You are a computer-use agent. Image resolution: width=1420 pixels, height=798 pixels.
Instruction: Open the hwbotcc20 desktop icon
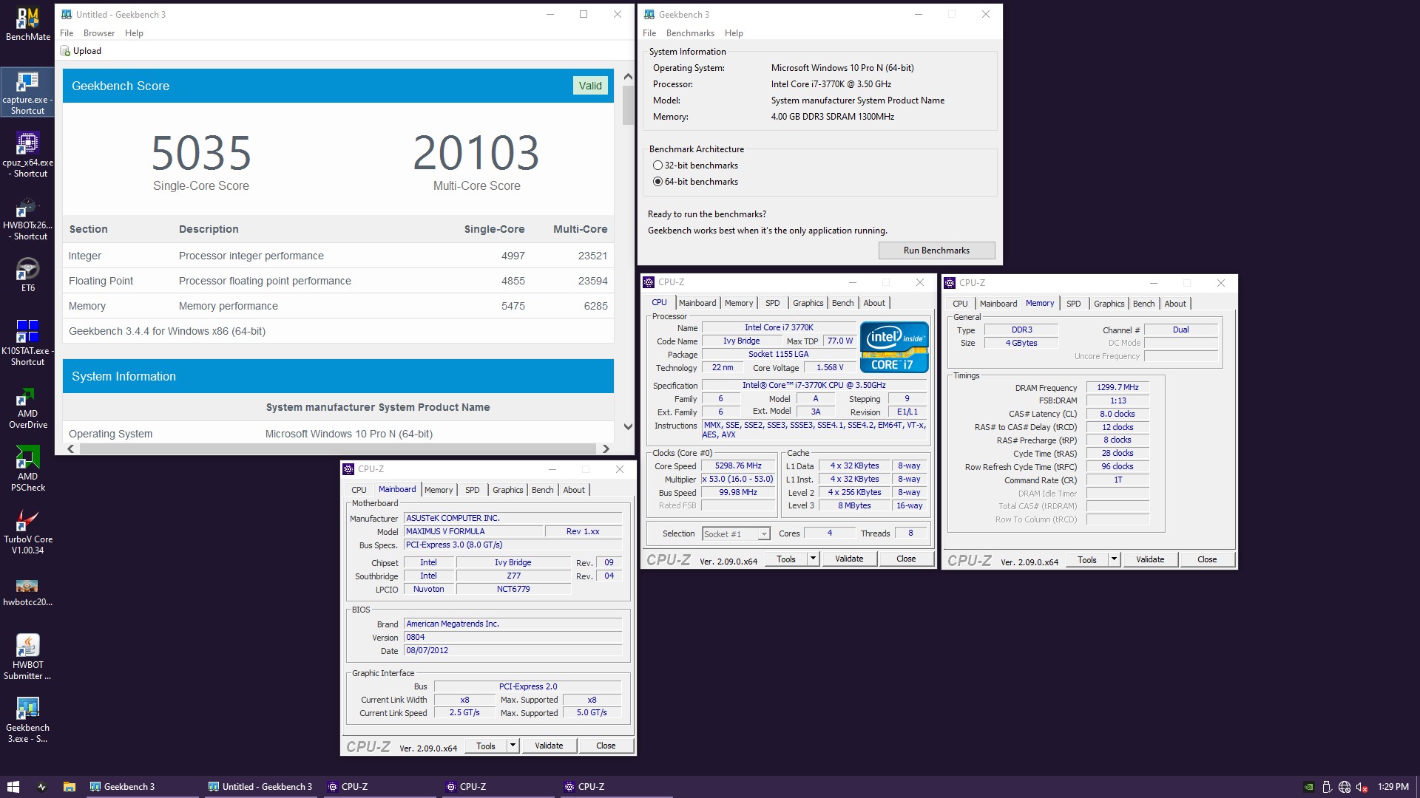[x=28, y=592]
